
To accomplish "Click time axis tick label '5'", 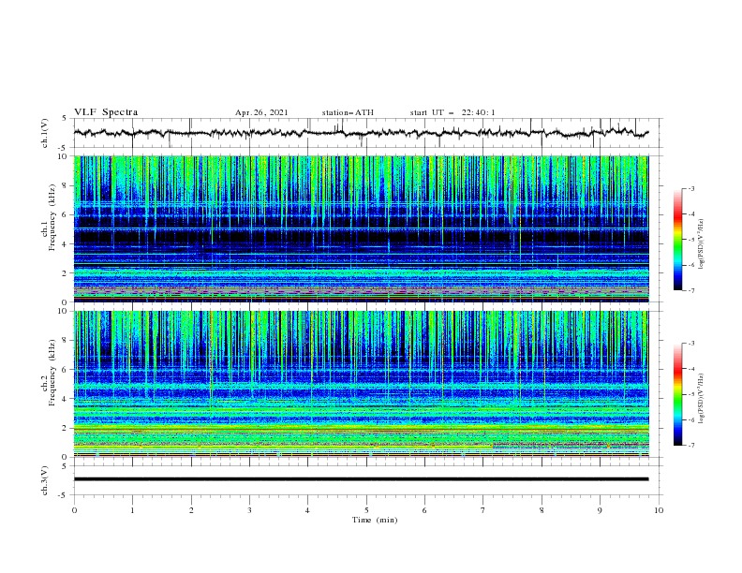I will (366, 510).
